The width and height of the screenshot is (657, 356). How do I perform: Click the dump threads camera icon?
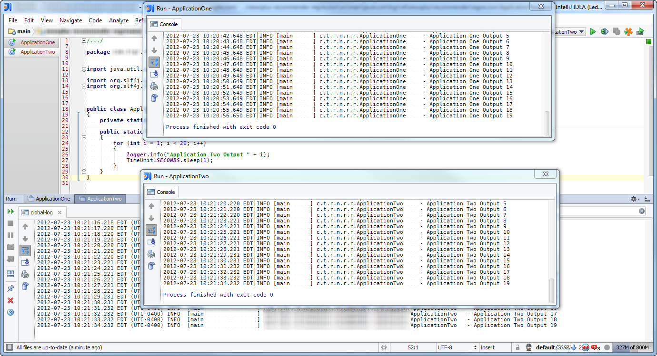10,247
